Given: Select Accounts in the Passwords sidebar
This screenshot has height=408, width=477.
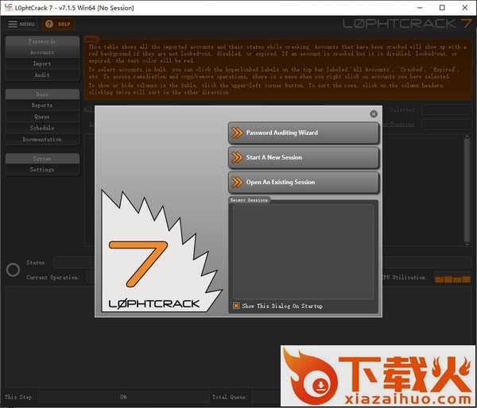Looking at the screenshot, I should pyautogui.click(x=42, y=52).
